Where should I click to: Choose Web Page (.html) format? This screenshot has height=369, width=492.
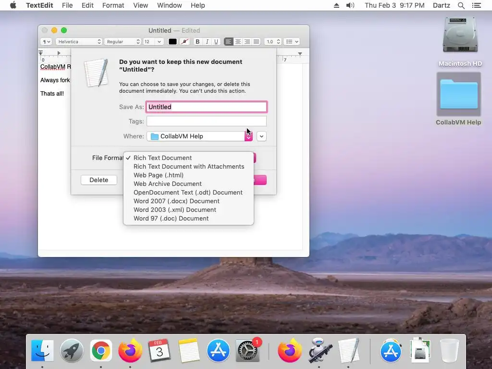pos(188,175)
